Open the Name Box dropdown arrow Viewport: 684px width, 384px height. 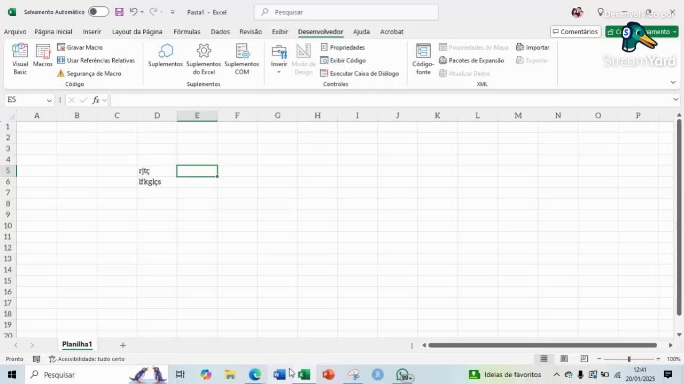pos(49,100)
